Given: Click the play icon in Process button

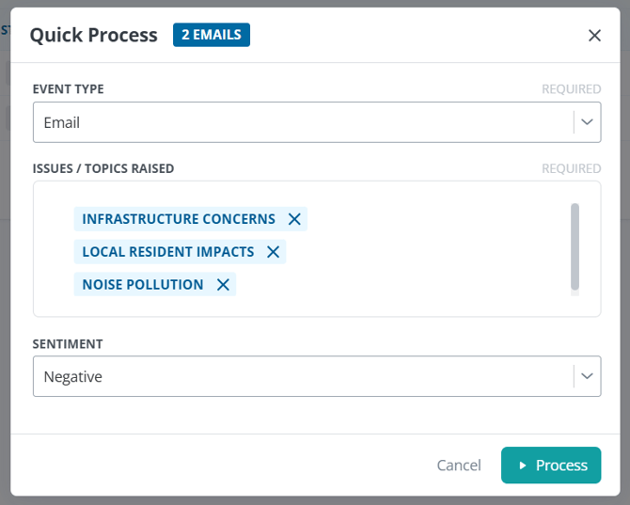Looking at the screenshot, I should pyautogui.click(x=522, y=466).
